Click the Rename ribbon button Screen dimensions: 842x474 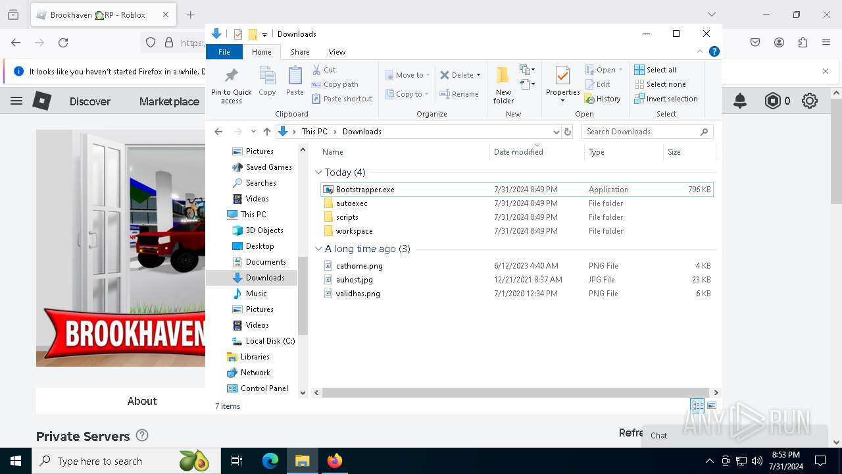tap(459, 94)
